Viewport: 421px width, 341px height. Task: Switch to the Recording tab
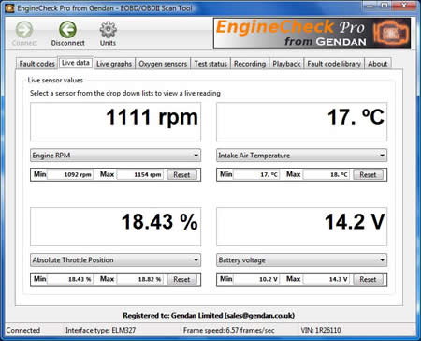250,64
